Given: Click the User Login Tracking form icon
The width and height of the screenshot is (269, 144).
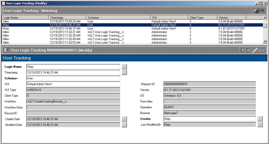Looking at the screenshot, I should (6, 50).
